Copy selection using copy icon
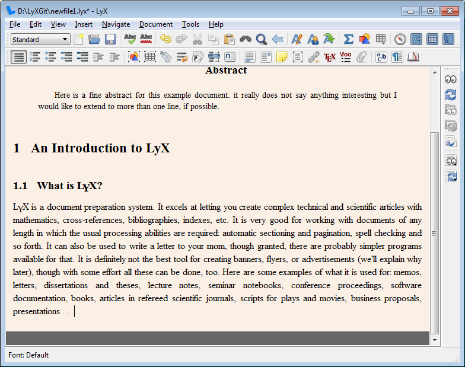Image resolution: width=465 pixels, height=367 pixels. coord(214,39)
